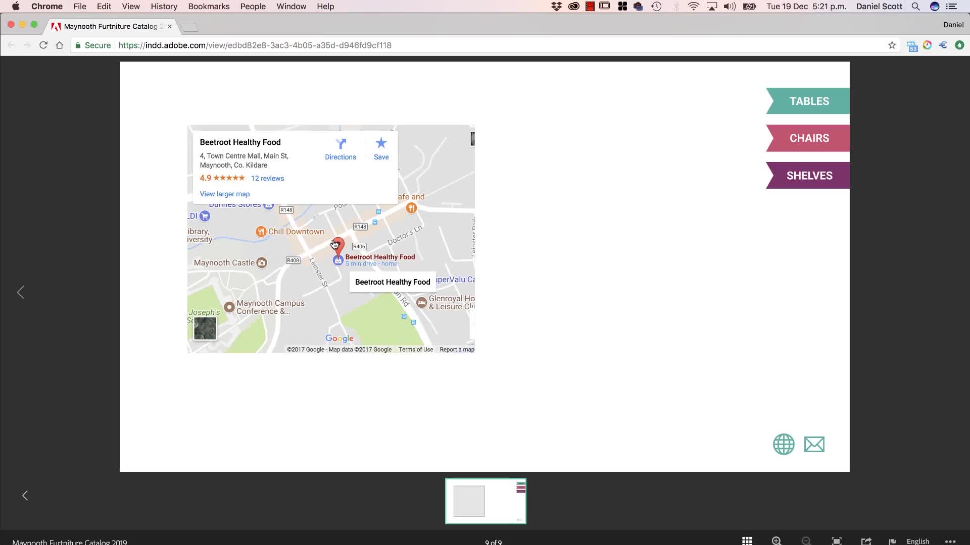Screen dimensions: 970x545
Task: Close the Maynooth Furniture Catalog tab
Action: 170,26
